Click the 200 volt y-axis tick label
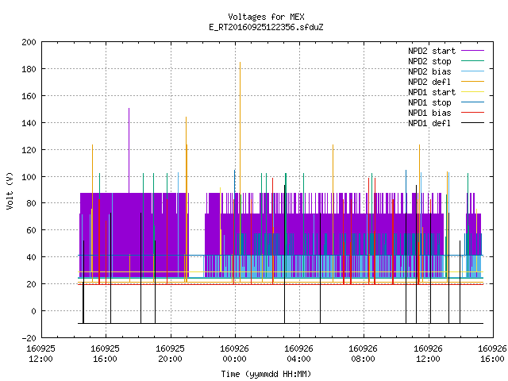 click(x=29, y=42)
